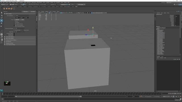The height and width of the screenshot is (102, 182).
Task: Select the Along Rotation radio button
Action: [x=14, y=30]
